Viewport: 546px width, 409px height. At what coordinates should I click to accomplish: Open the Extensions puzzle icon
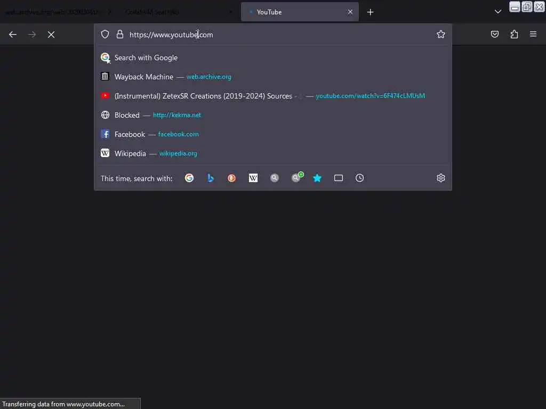click(514, 34)
